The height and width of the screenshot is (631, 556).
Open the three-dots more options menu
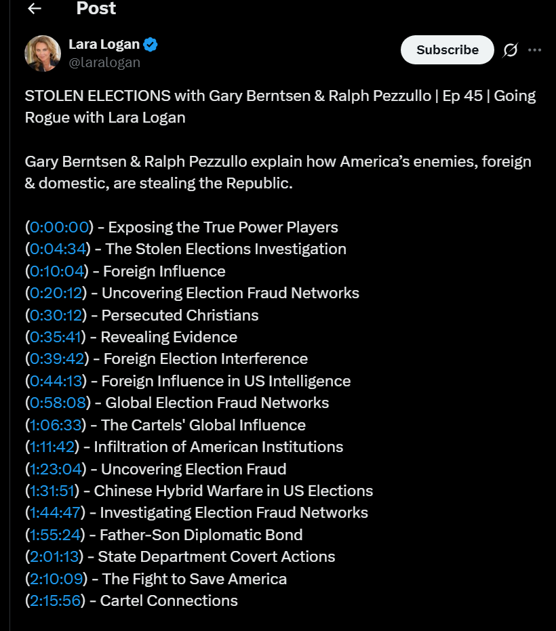[535, 49]
